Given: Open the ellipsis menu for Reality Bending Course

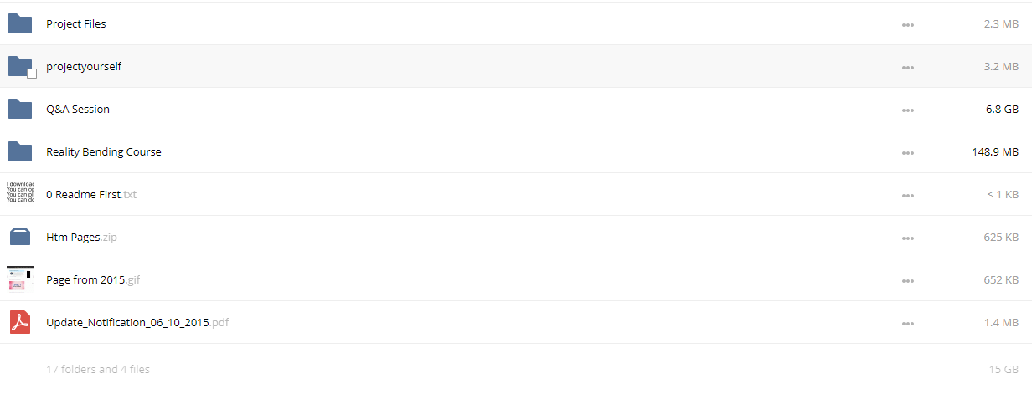Looking at the screenshot, I should 907,153.
